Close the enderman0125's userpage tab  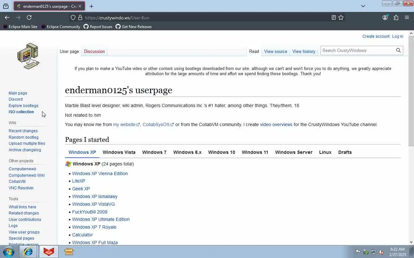[x=80, y=6]
